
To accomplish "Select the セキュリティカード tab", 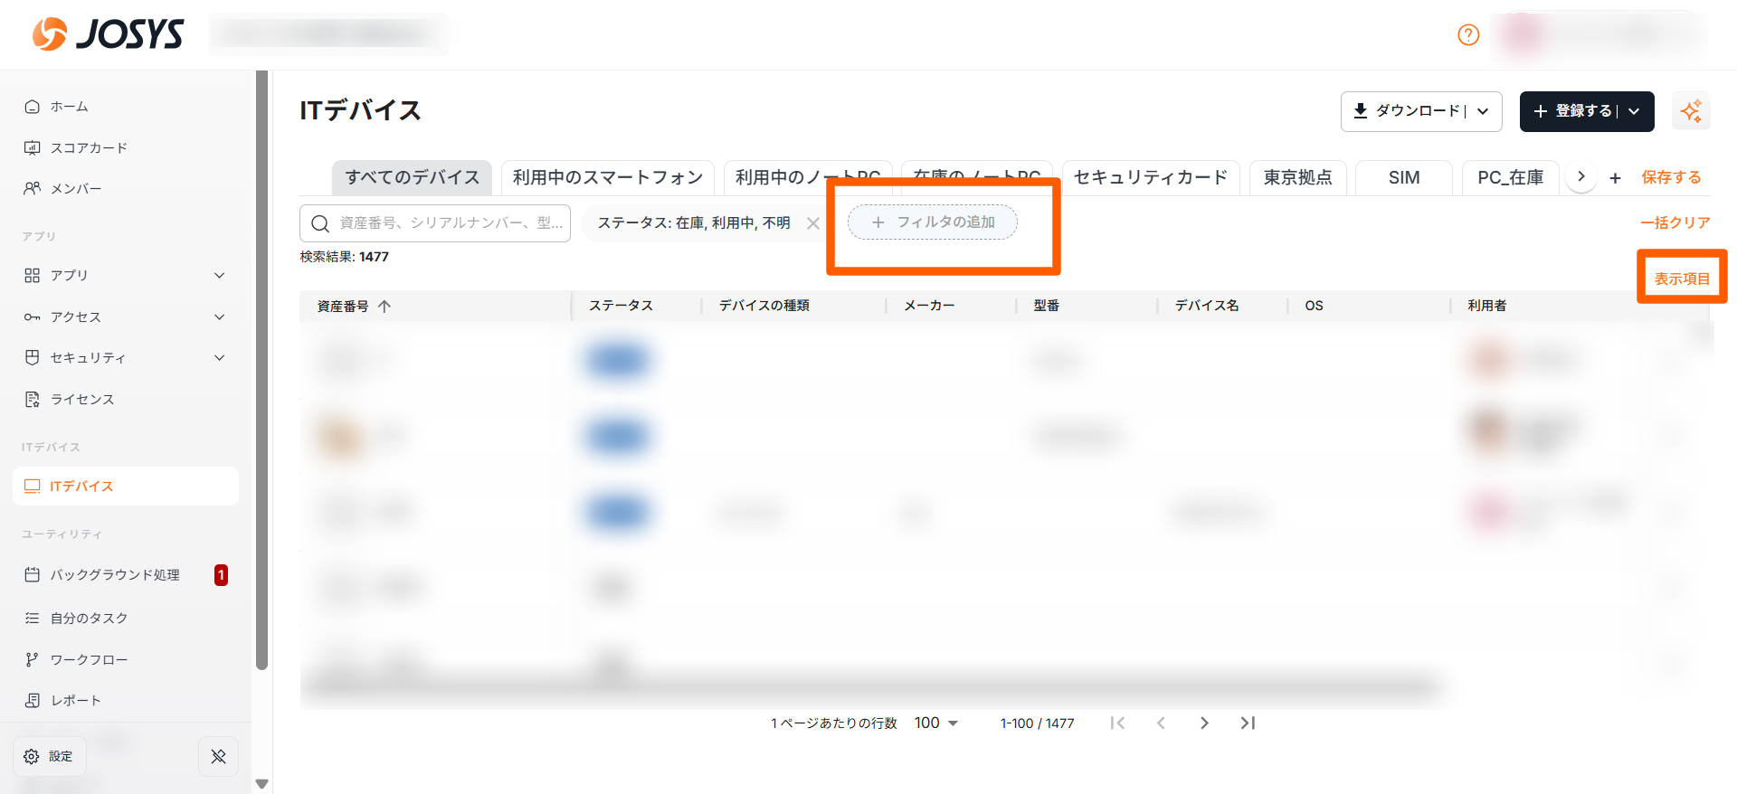I will [x=1150, y=177].
